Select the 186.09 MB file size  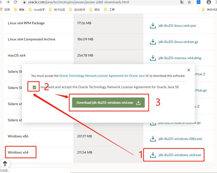tap(85, 39)
